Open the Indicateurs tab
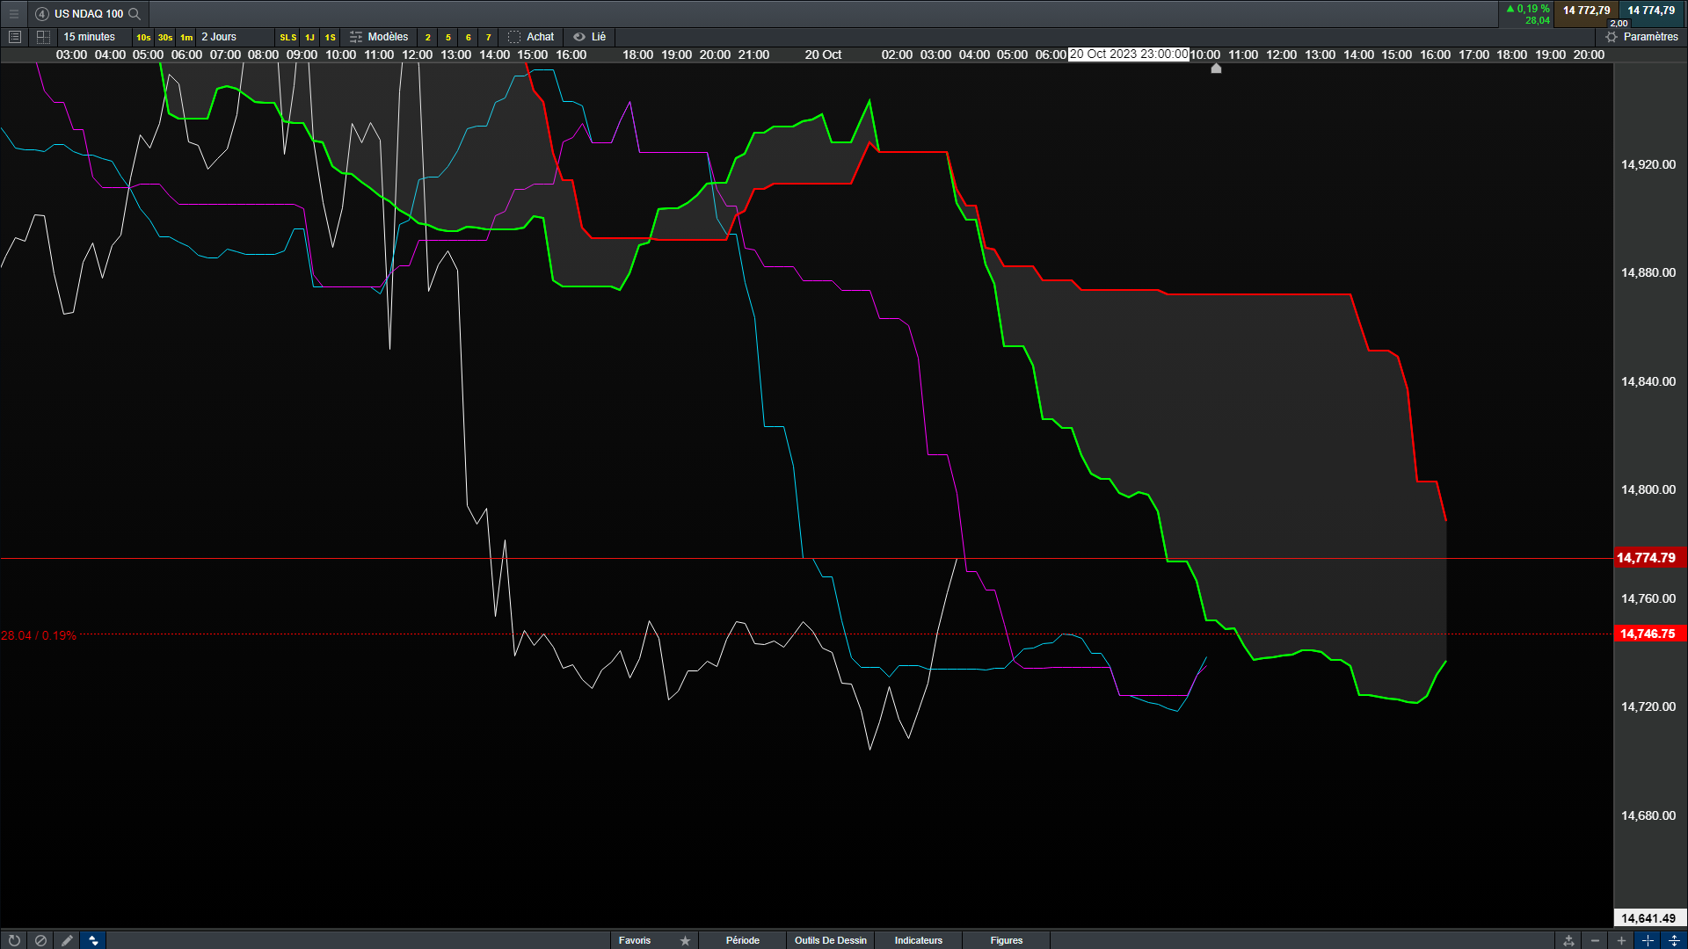 (918, 940)
